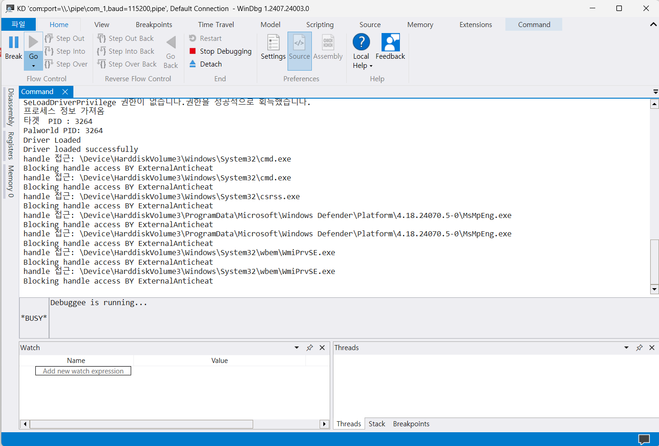Viewport: 659px width, 446px height.
Task: Open the Go button dropdown arrow
Action: pos(33,66)
